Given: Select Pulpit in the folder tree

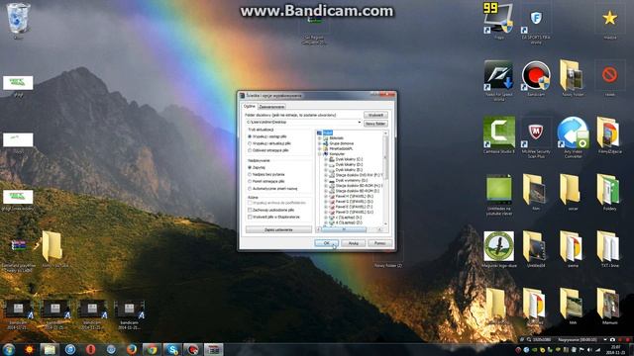Looking at the screenshot, I should [328, 133].
